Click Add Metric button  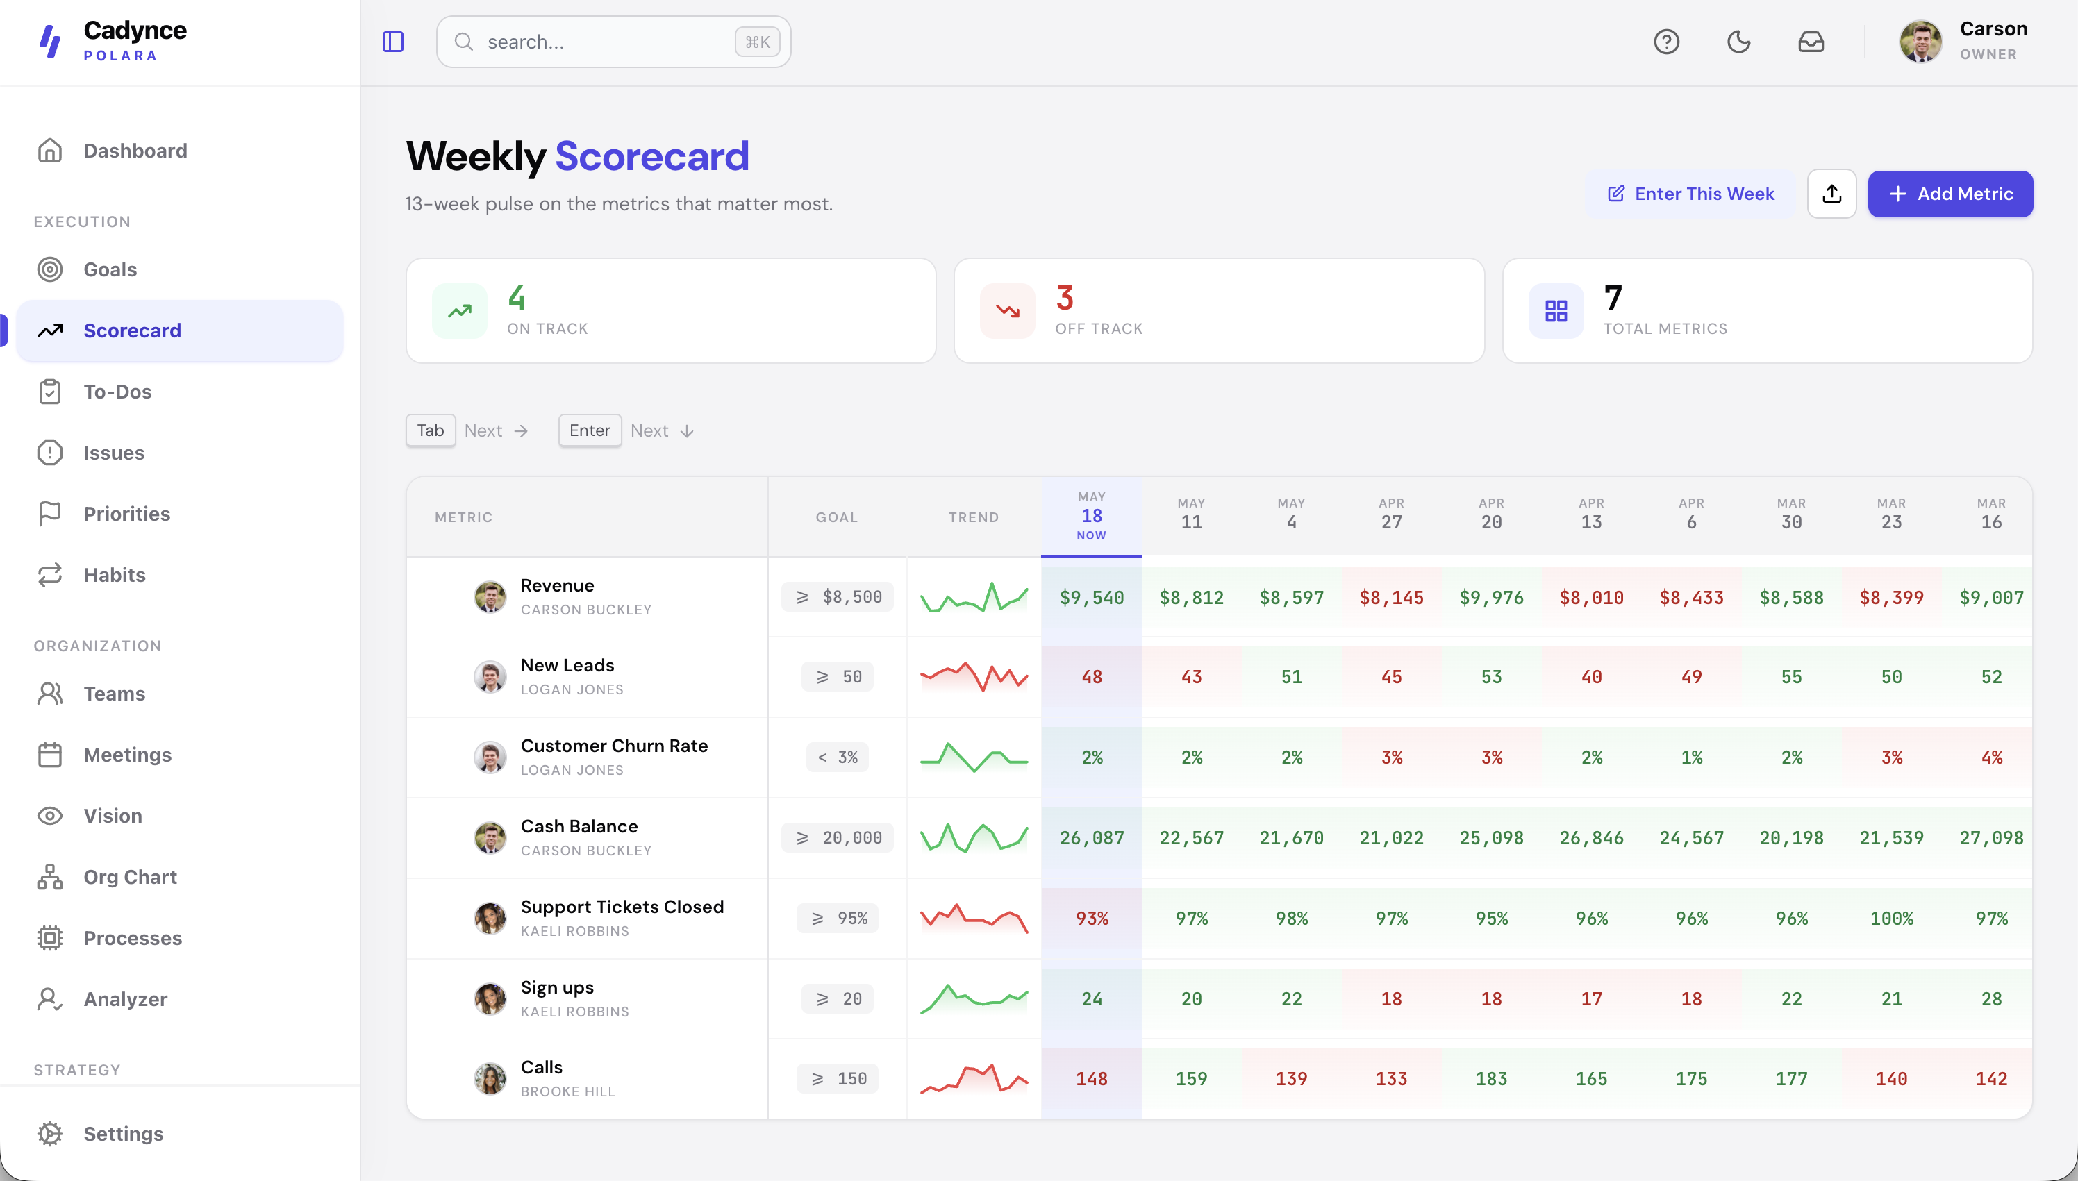(x=1950, y=194)
